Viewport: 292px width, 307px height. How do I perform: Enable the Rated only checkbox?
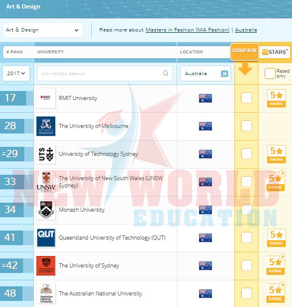point(270,73)
